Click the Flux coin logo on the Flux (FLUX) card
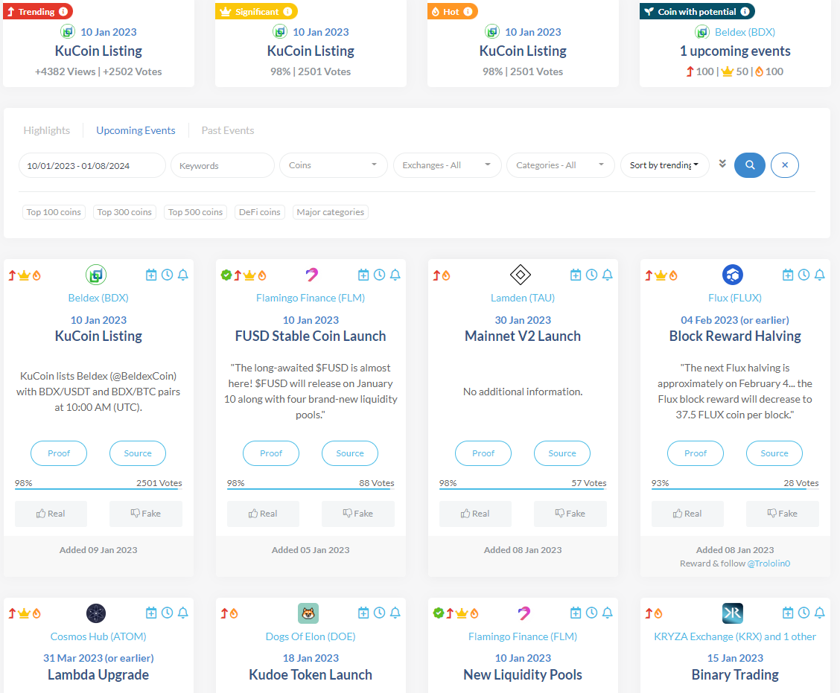This screenshot has height=693, width=840. point(732,275)
